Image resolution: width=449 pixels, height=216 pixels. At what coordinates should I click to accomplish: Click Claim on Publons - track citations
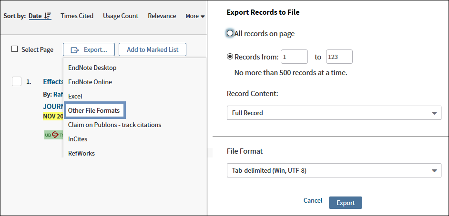[x=114, y=125]
